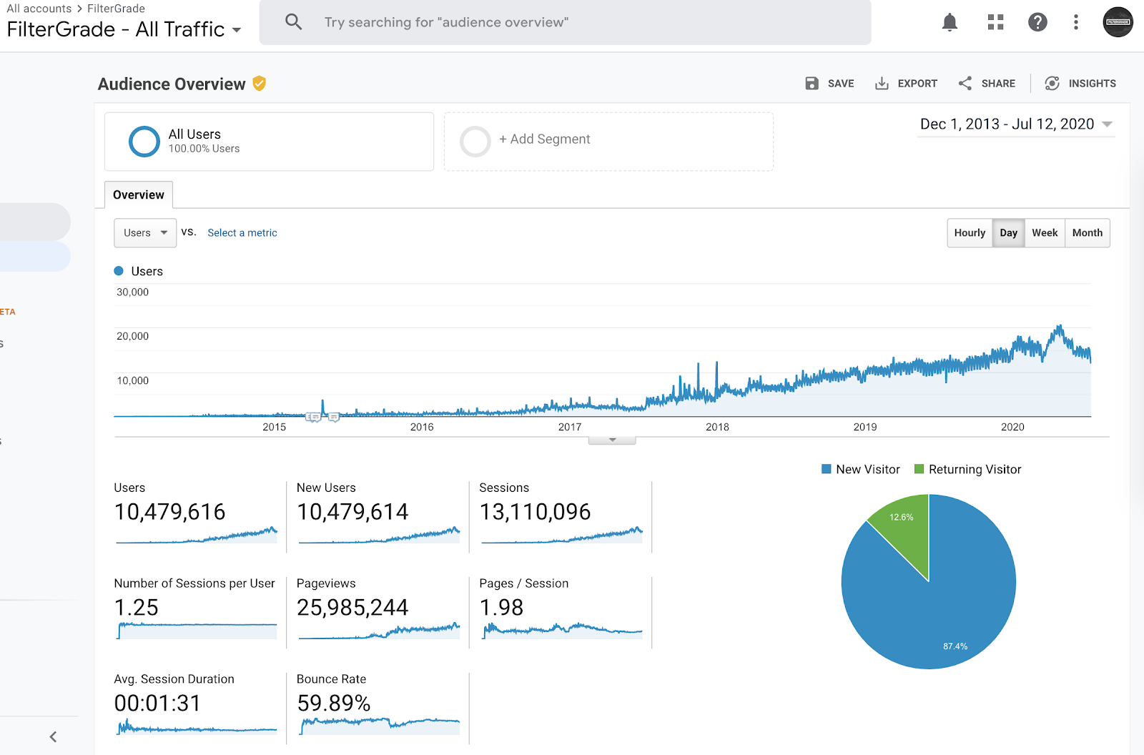Click the FilterGrade account avatar
The width and height of the screenshot is (1144, 755).
click(1118, 23)
